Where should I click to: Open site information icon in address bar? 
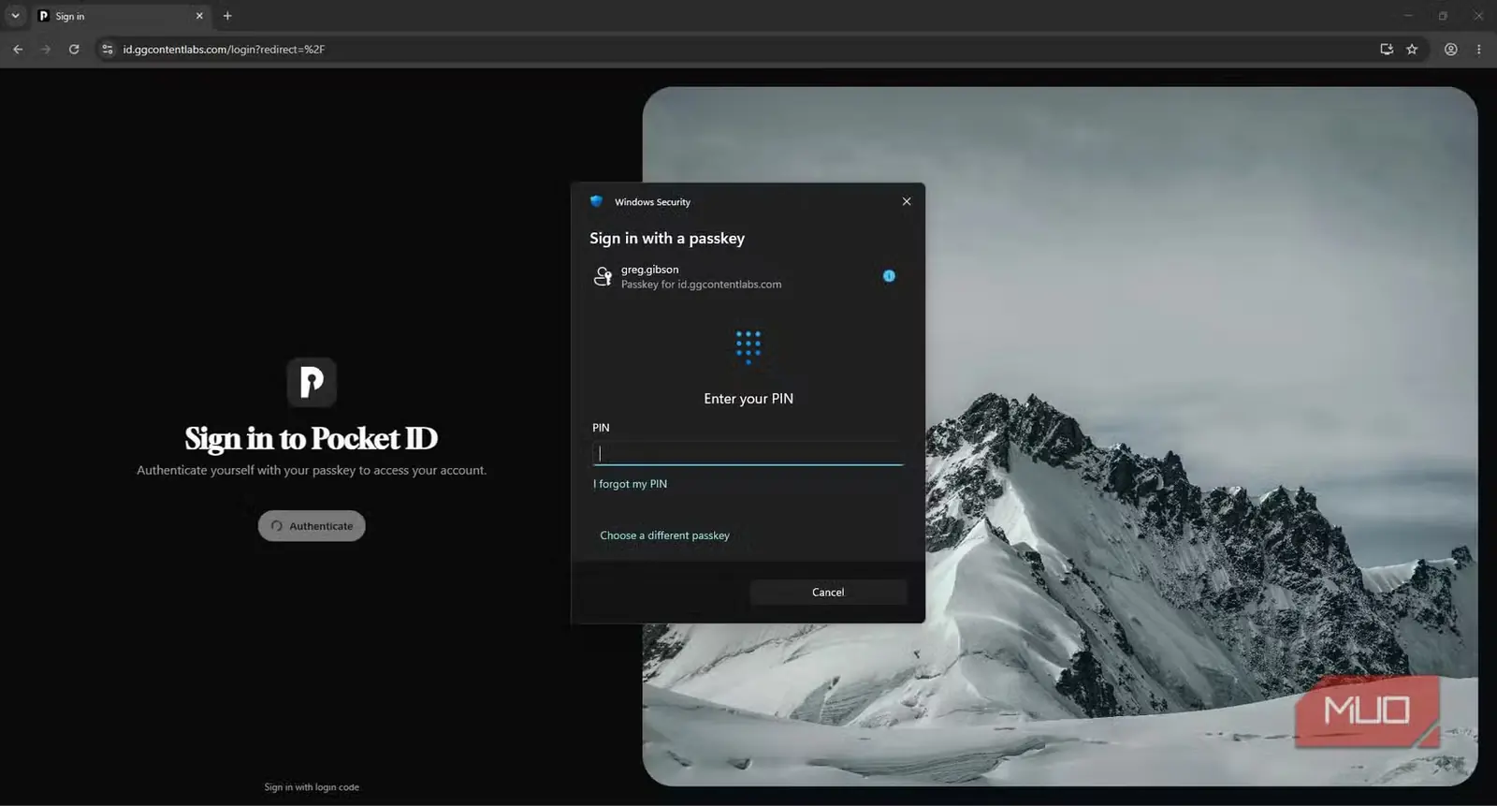pyautogui.click(x=108, y=50)
